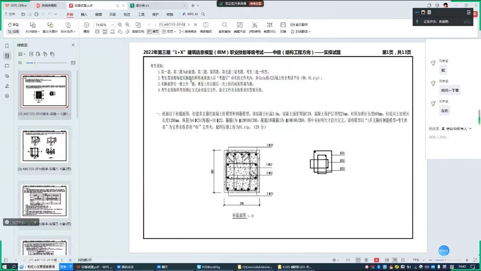
Task: Open the attachments paperclip panel
Action: pyautogui.click(x=7, y=76)
